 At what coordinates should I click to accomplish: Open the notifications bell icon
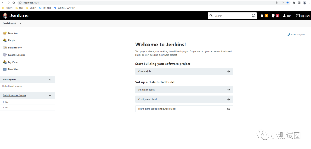point(262,16)
